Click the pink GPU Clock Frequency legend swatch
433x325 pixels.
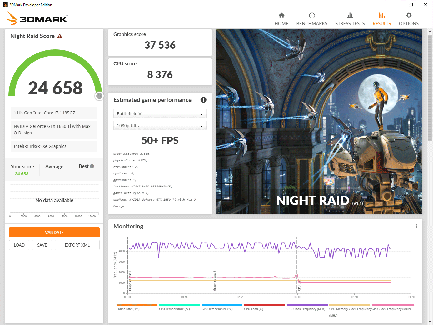[393, 305]
